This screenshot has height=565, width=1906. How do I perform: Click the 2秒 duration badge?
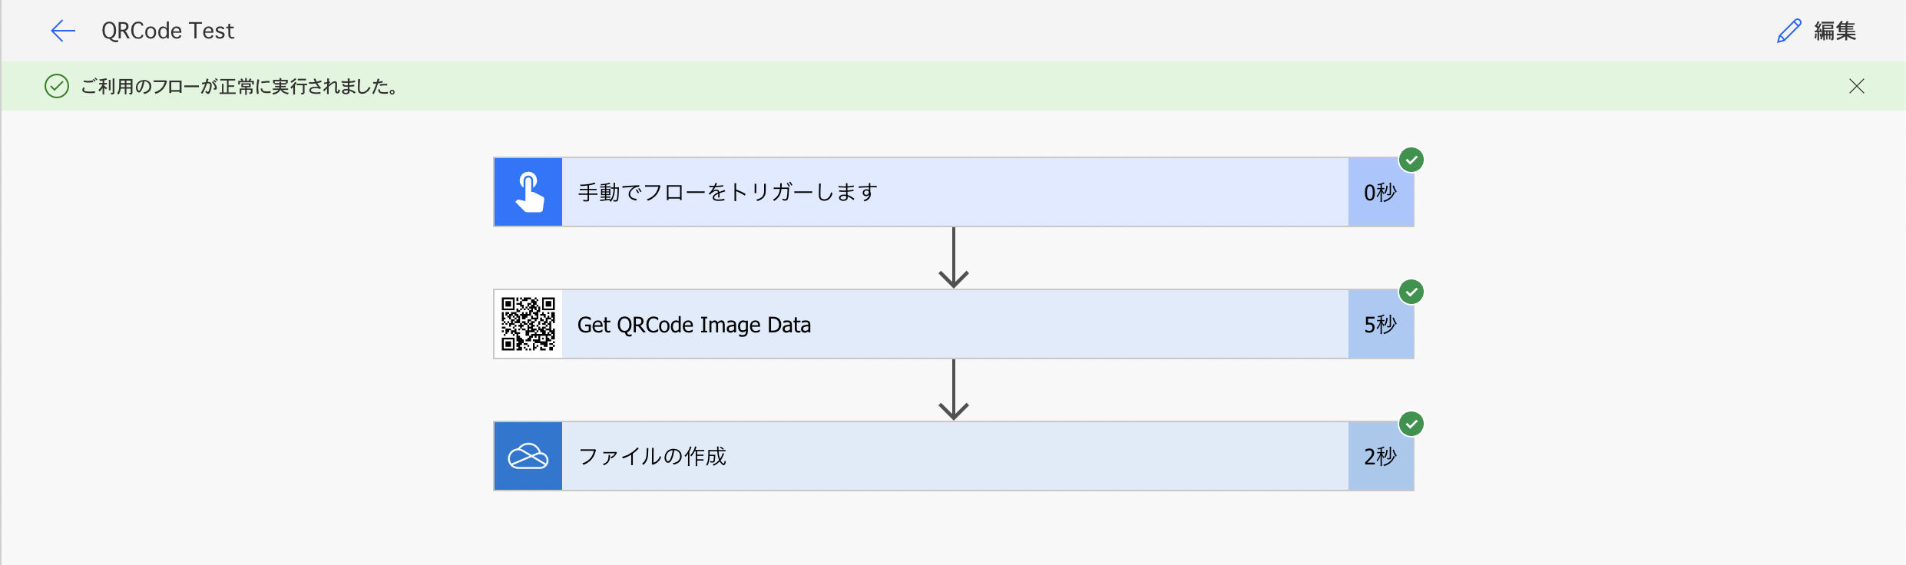click(x=1380, y=456)
